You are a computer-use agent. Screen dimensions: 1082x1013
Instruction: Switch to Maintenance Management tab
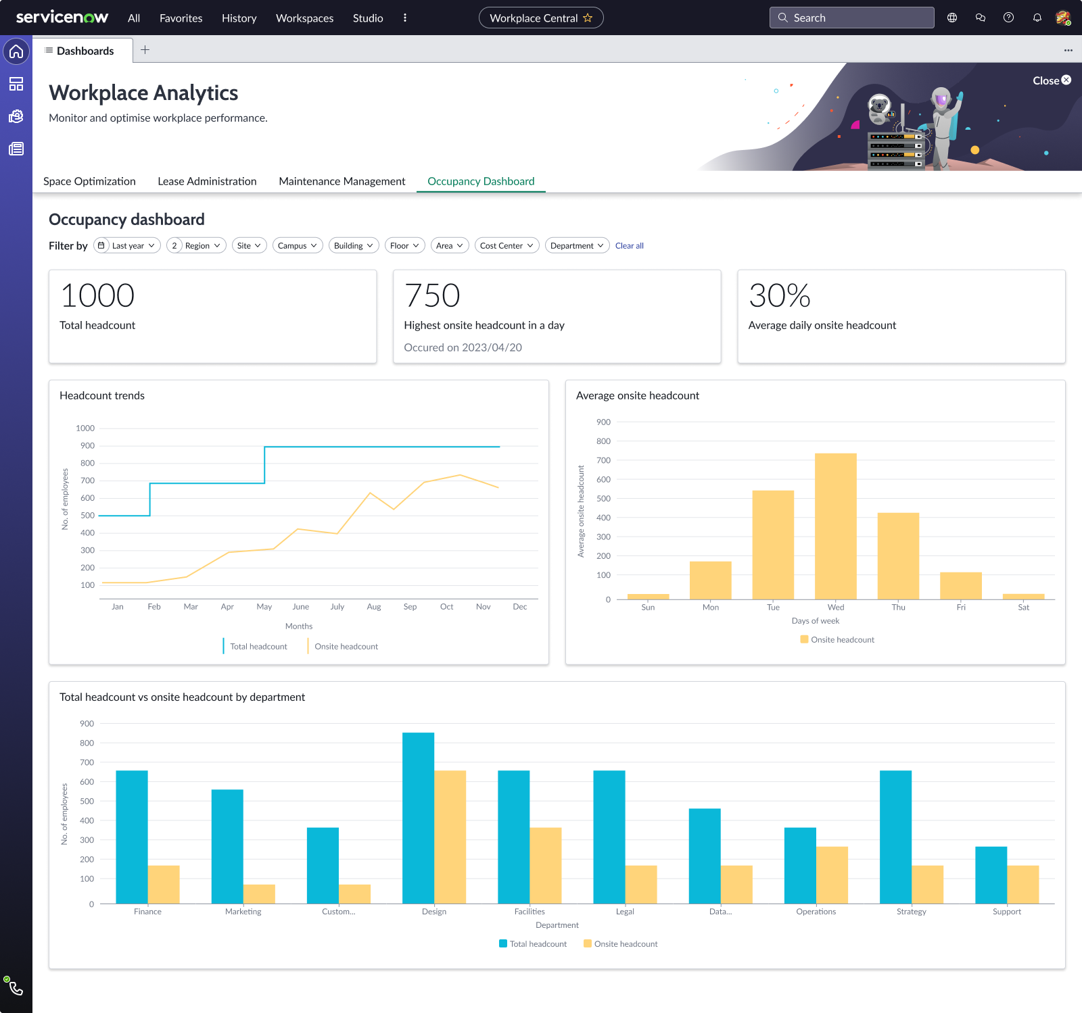point(342,181)
